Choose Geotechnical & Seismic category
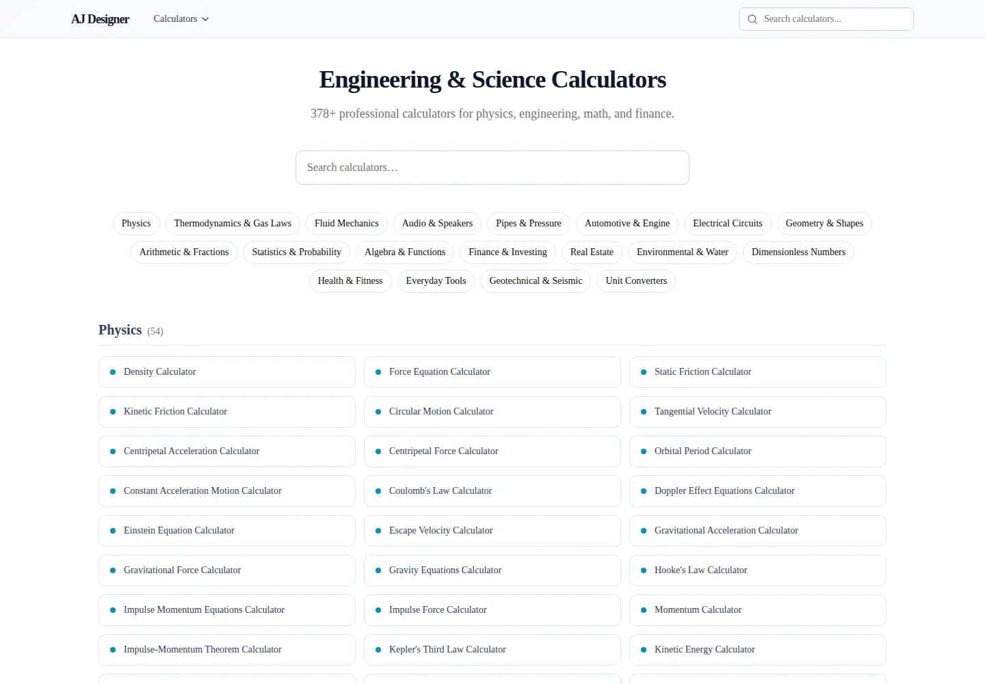 click(x=536, y=281)
